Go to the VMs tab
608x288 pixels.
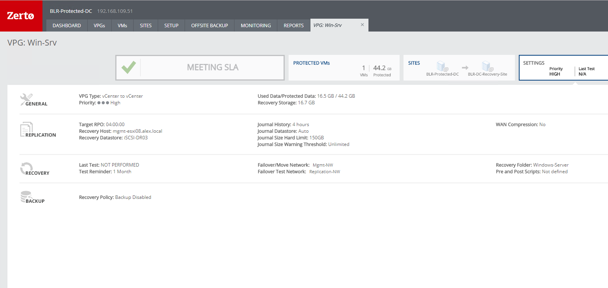pos(122,25)
